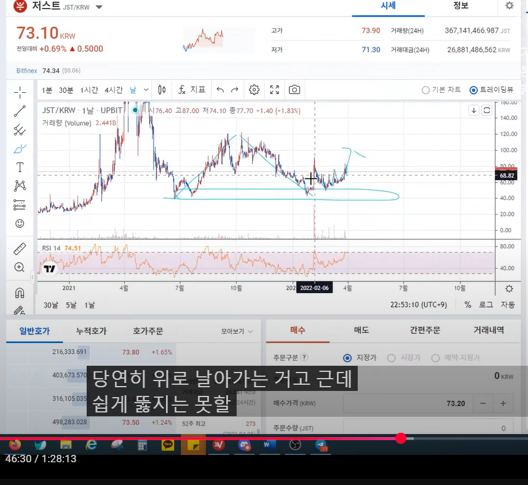Switch to the 호가주문 tab
This screenshot has width=528, height=485.
(148, 331)
